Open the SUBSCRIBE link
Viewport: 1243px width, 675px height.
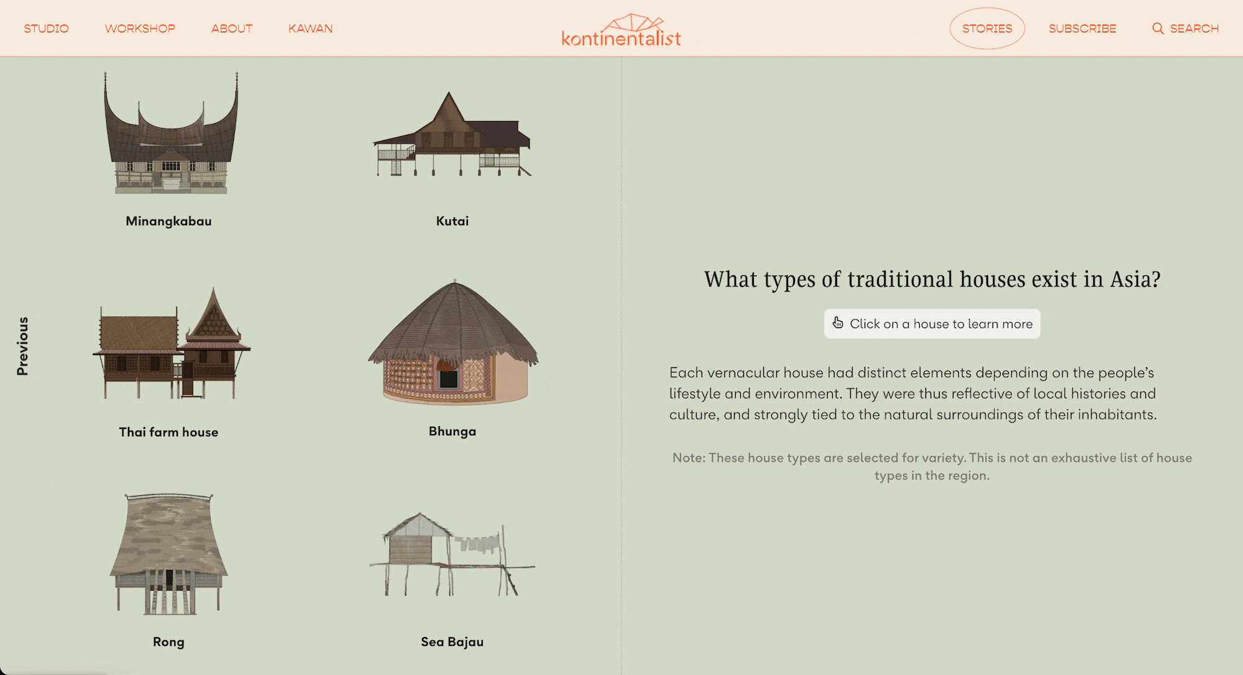[x=1082, y=28]
